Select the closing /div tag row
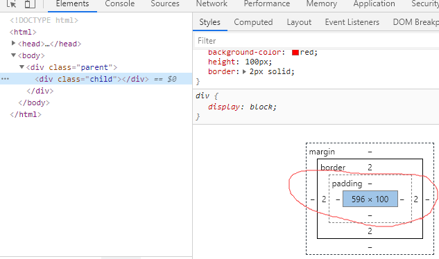The image size is (439, 259). point(40,91)
